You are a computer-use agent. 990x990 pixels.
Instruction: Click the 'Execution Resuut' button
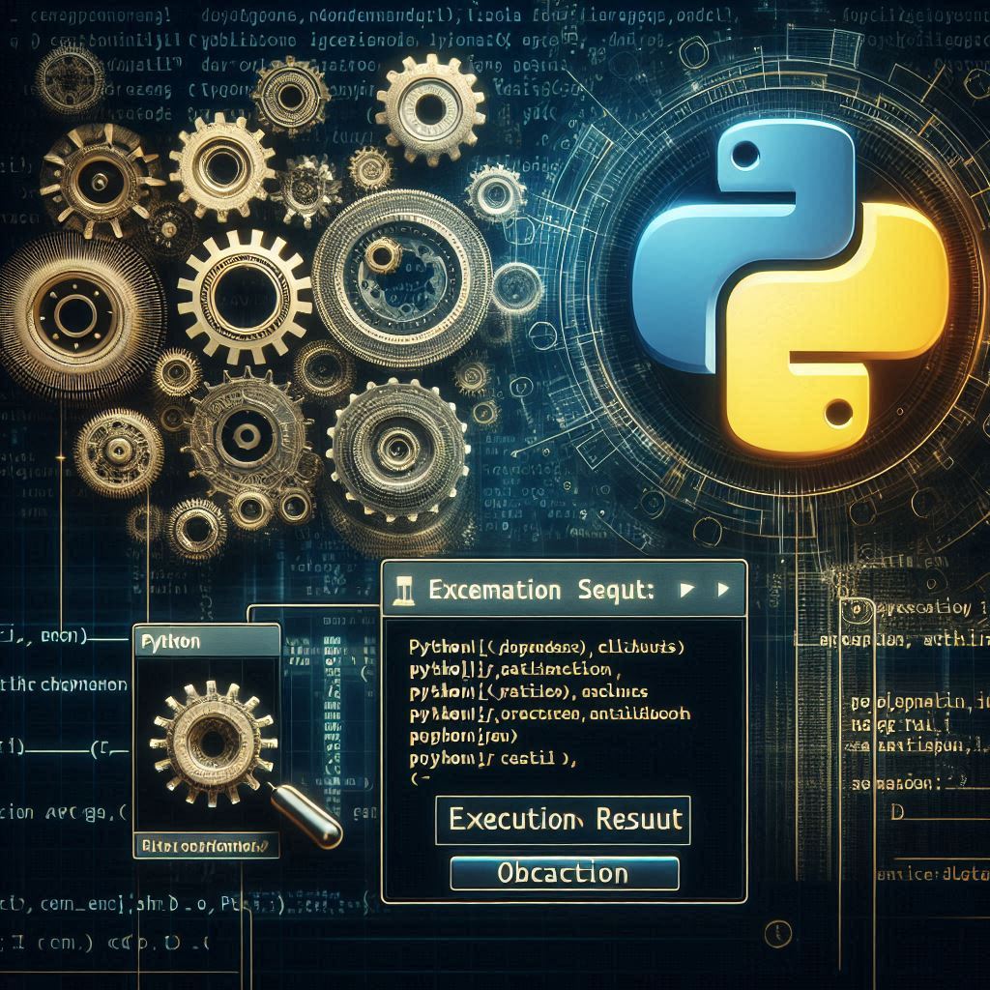[563, 820]
